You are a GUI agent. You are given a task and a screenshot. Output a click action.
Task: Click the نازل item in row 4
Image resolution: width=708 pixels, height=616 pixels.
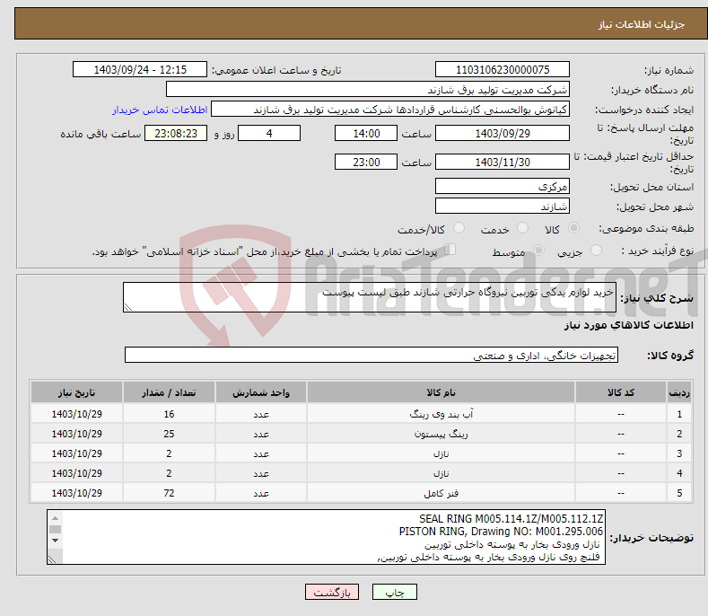(441, 473)
